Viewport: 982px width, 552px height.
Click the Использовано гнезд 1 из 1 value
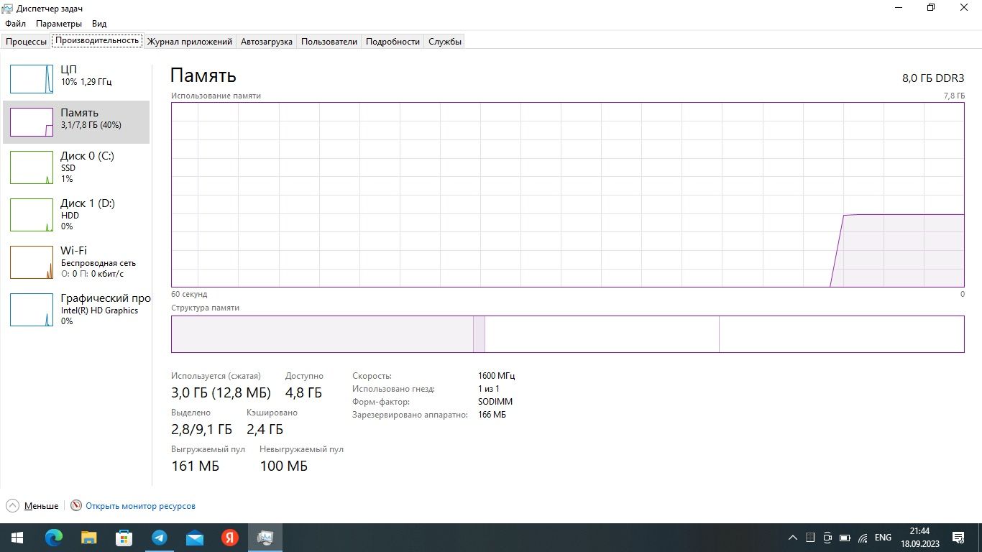(489, 389)
